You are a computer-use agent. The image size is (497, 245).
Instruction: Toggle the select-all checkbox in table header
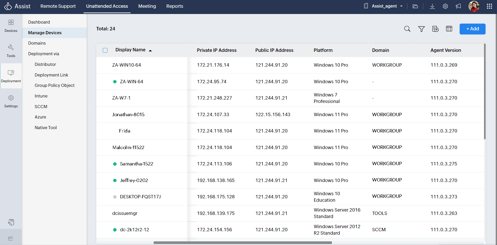click(105, 50)
